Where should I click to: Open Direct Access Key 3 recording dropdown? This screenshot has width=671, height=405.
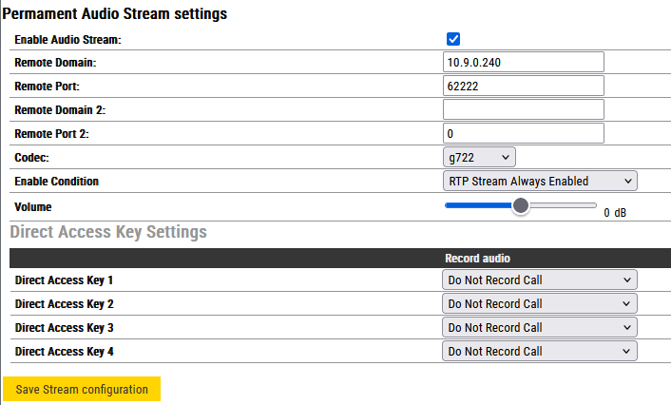coord(539,327)
